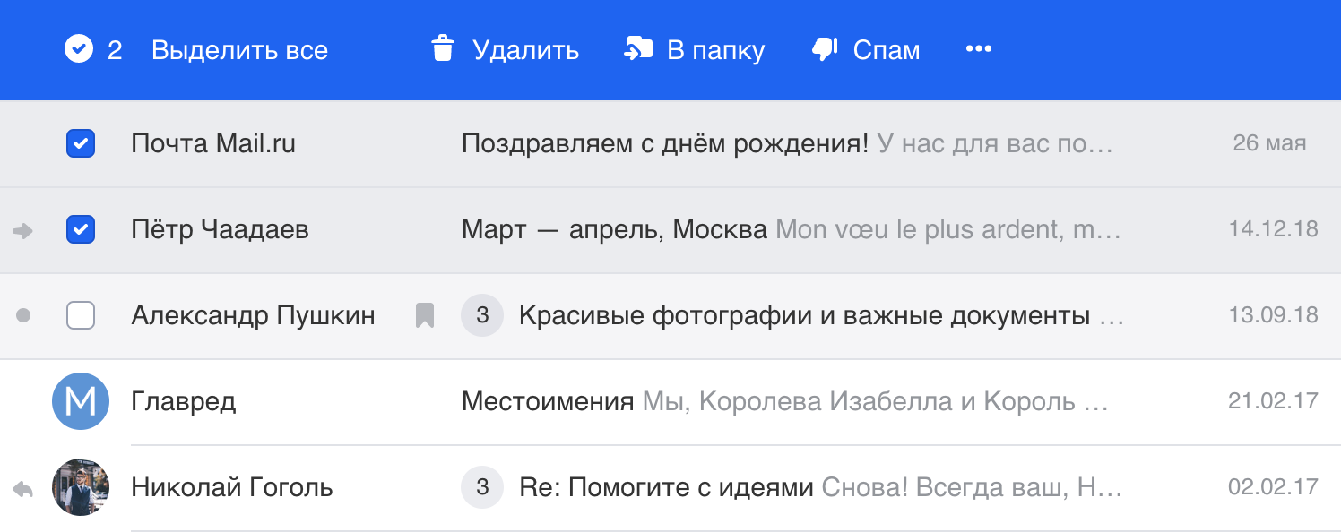Click Николай Гоголь's profile photo
The image size is (1341, 532).
tap(81, 487)
